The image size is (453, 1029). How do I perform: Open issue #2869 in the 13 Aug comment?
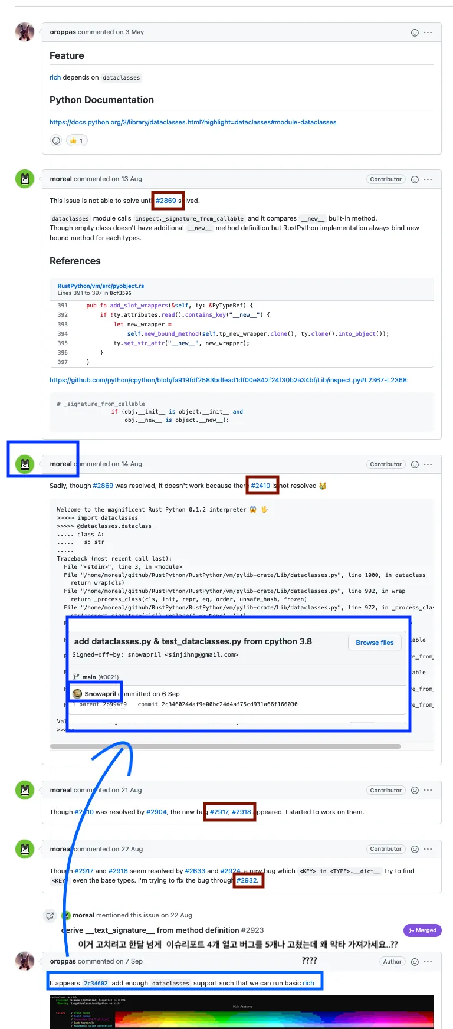pos(166,201)
